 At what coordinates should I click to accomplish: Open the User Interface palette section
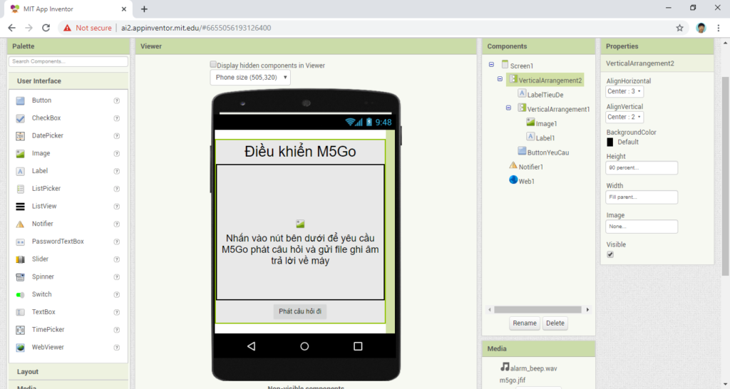coord(39,81)
